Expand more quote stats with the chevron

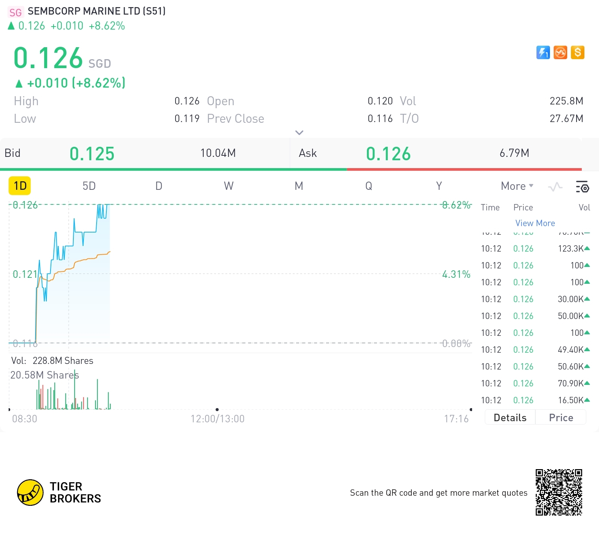[x=299, y=133]
